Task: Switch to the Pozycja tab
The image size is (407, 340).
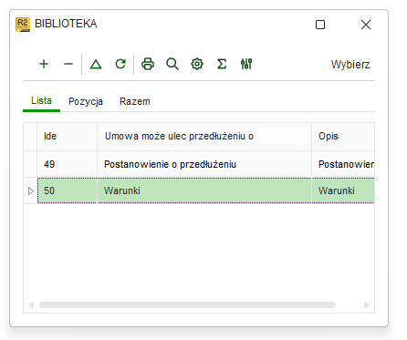Action: (86, 101)
